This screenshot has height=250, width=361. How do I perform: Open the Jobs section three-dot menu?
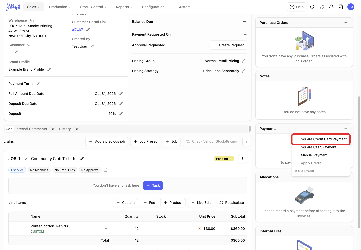point(247,141)
